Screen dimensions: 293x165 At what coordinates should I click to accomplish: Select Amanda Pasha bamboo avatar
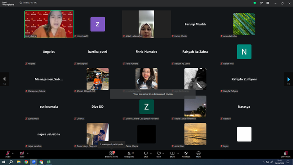pyautogui.click(x=244, y=24)
